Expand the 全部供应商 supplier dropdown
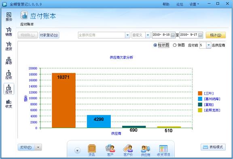This screenshot has height=159, width=233. (x=127, y=35)
